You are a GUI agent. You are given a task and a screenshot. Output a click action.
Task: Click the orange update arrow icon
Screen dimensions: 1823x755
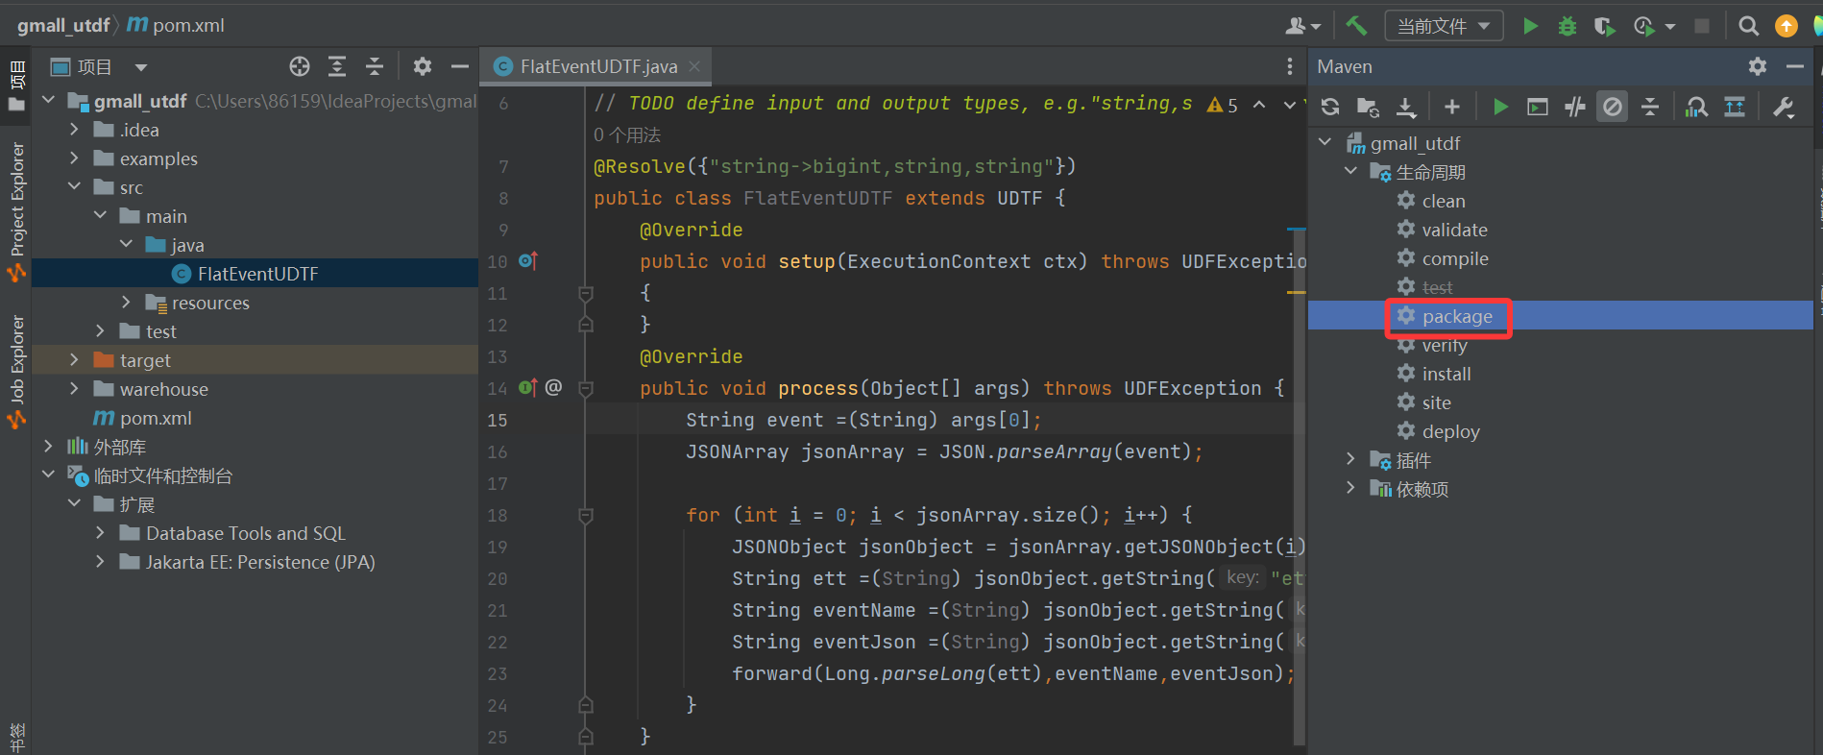click(1787, 26)
